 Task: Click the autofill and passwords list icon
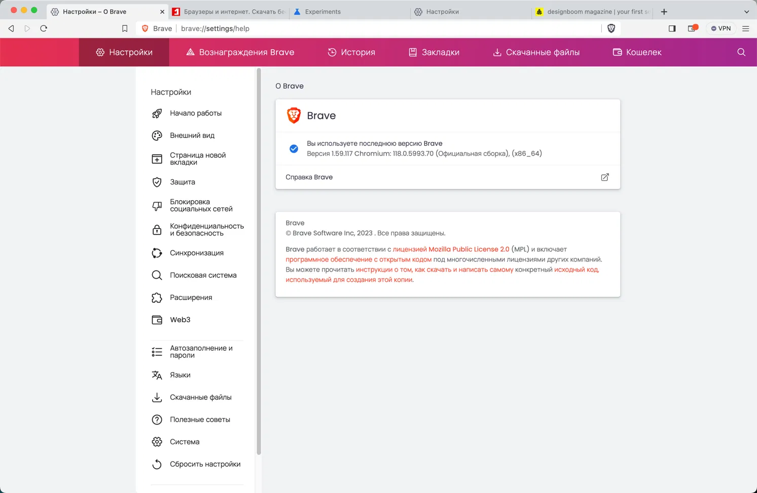[x=157, y=352]
